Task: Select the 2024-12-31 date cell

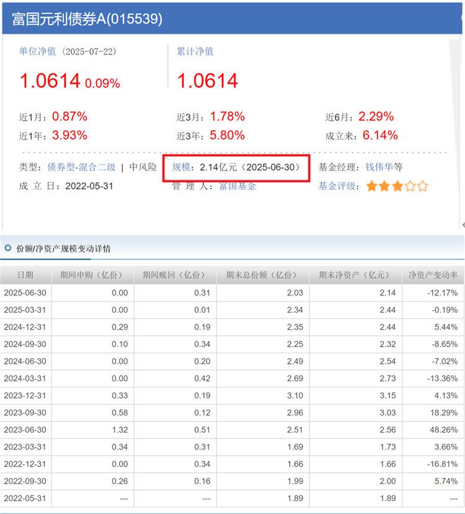Action: pos(25,327)
